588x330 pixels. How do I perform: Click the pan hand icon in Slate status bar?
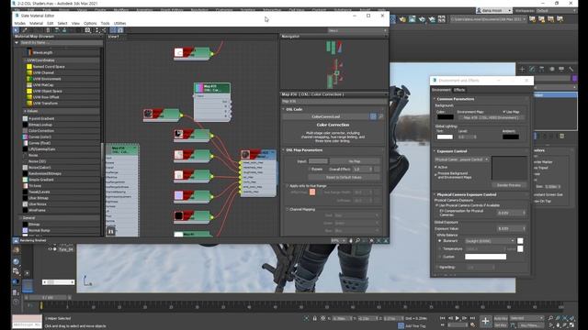(x=351, y=240)
